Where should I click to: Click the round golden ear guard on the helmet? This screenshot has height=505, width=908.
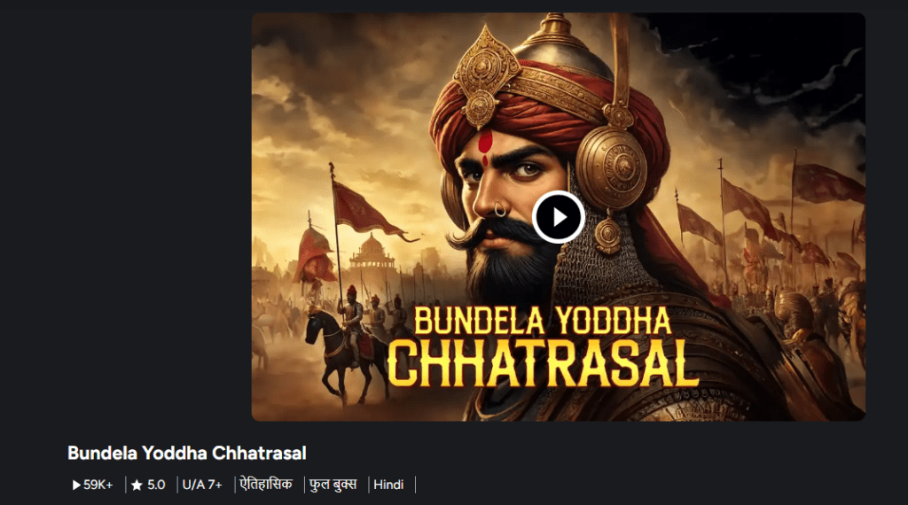click(x=611, y=167)
